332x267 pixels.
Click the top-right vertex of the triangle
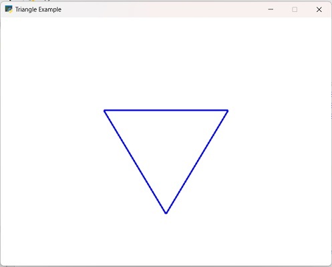(x=227, y=111)
